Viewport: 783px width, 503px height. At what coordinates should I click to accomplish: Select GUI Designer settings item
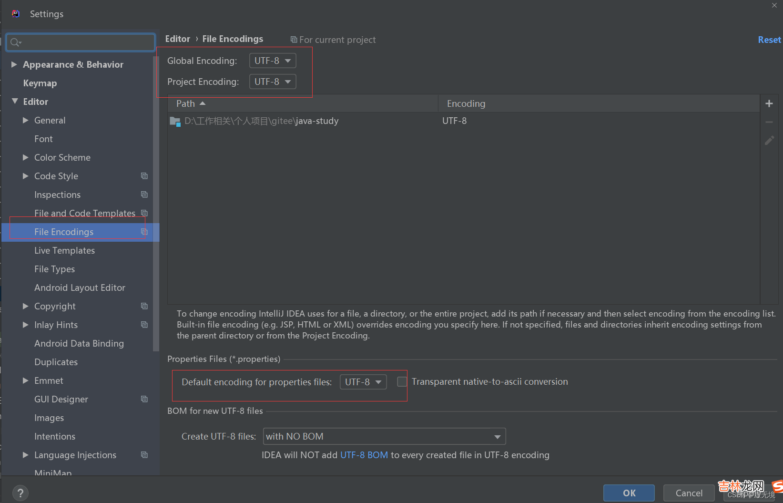[61, 399]
